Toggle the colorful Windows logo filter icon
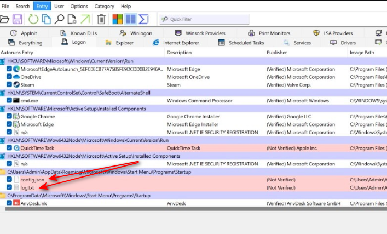Screen dimensions: 387x234 tap(118, 19)
